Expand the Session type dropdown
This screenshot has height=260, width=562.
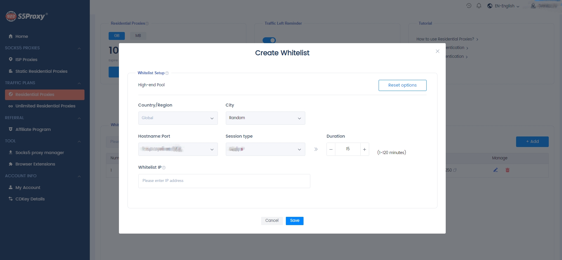tap(265, 149)
